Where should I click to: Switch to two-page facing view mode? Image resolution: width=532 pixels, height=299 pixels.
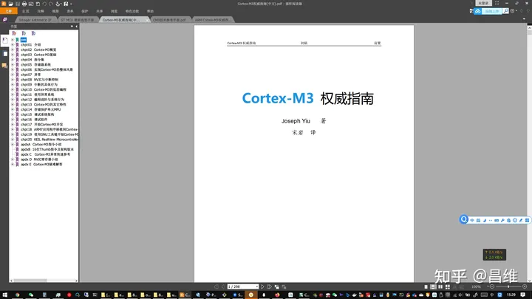tap(440, 286)
